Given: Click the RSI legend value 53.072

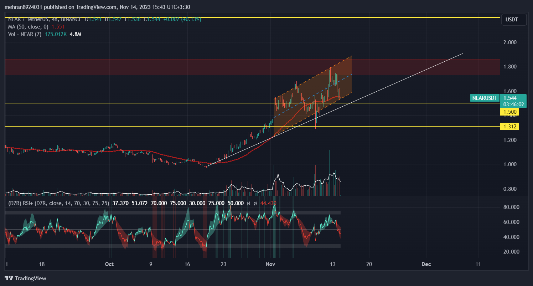Looking at the screenshot, I should [139, 203].
